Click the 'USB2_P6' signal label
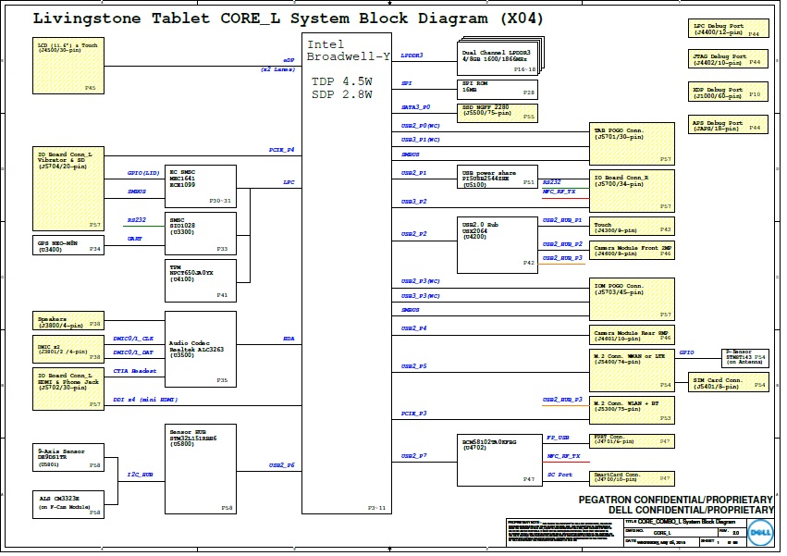 (x=281, y=465)
